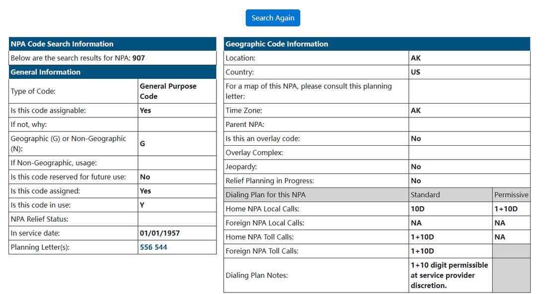Select the in service date 01/01/1957
Viewport: 546px width, 294px height.
[x=160, y=233]
